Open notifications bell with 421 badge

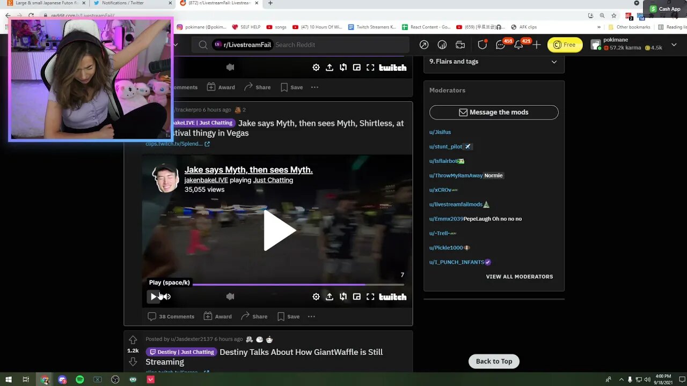pyautogui.click(x=519, y=45)
